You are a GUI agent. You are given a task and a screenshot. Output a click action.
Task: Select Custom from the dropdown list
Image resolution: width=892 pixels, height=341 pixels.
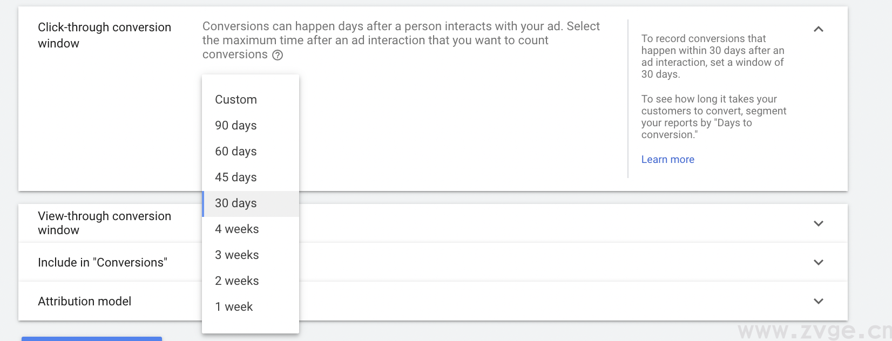tap(236, 100)
